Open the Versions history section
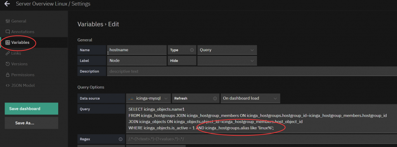Screen dimensions: 397x147 point(16,64)
